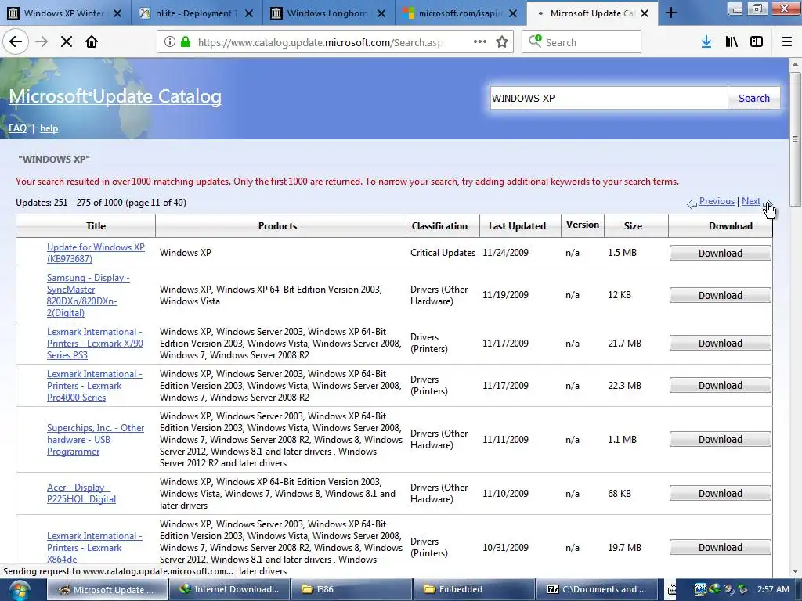Click the monitor-shaped tray icon
This screenshot has height=601, width=802.
tap(701, 589)
